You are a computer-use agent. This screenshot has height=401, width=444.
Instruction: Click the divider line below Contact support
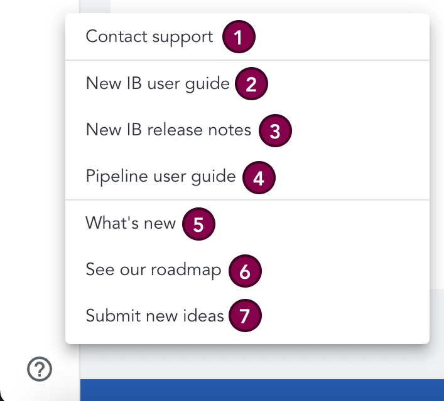(x=247, y=60)
